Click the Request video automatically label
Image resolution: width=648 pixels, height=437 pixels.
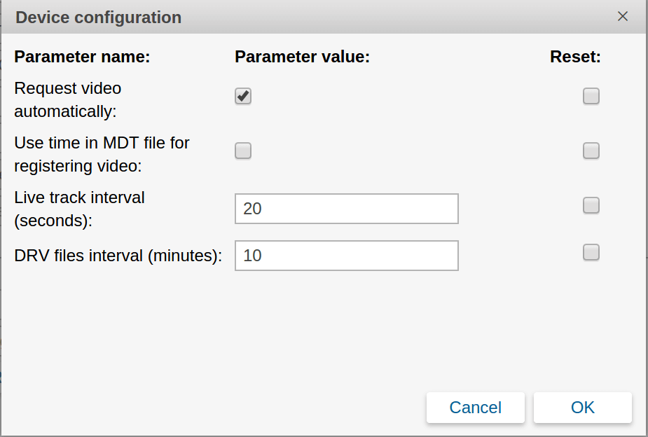[67, 99]
